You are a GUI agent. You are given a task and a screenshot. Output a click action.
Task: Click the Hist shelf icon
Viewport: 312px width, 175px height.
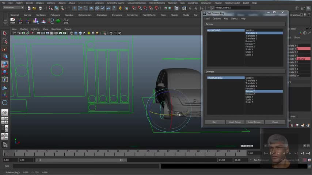(x=13, y=21)
